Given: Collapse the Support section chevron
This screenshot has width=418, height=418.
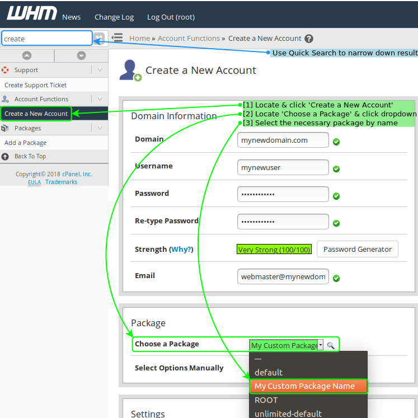Looking at the screenshot, I should click(x=100, y=70).
